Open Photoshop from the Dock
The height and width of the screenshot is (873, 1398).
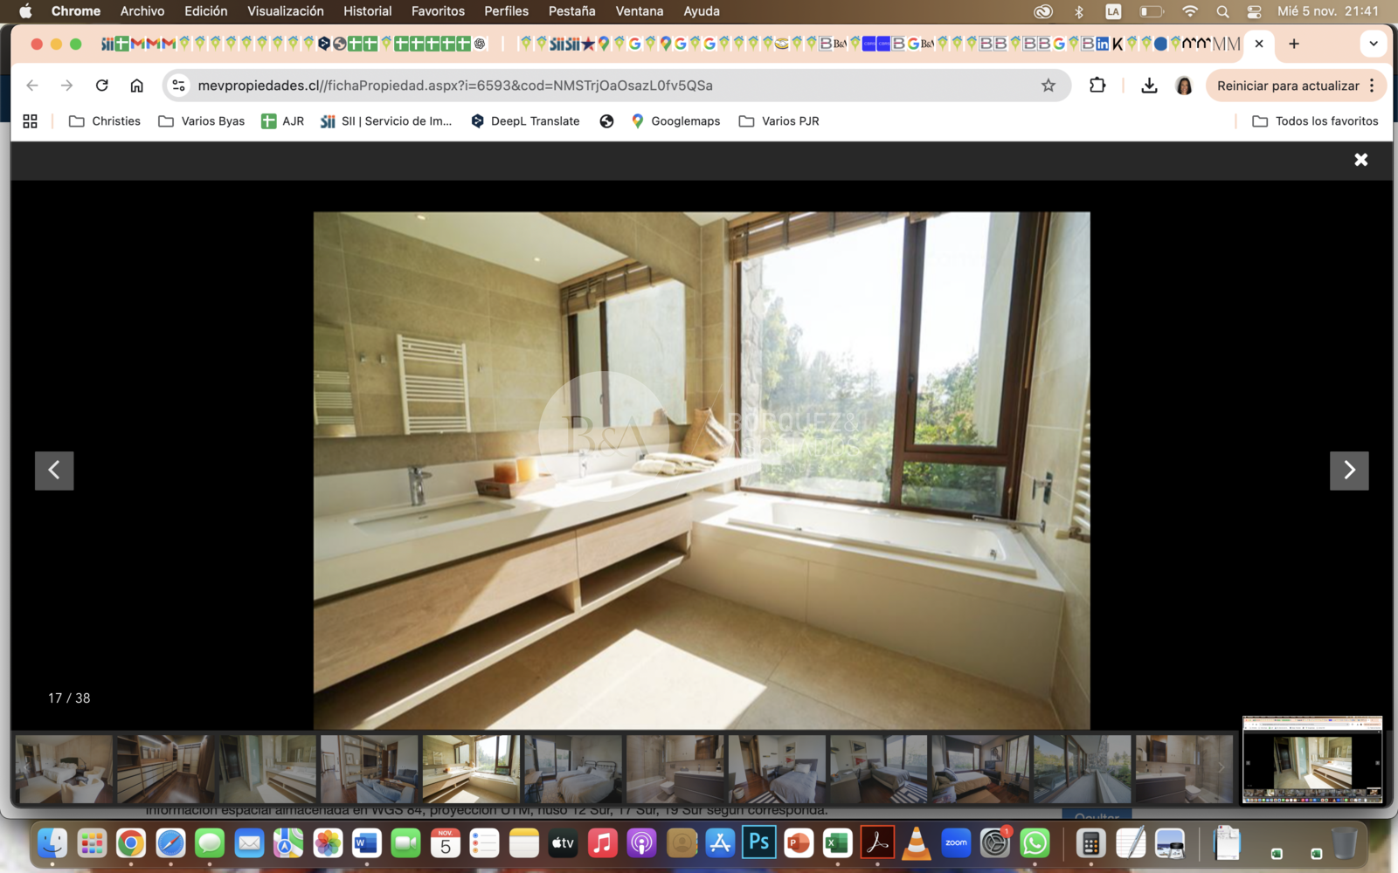[759, 843]
